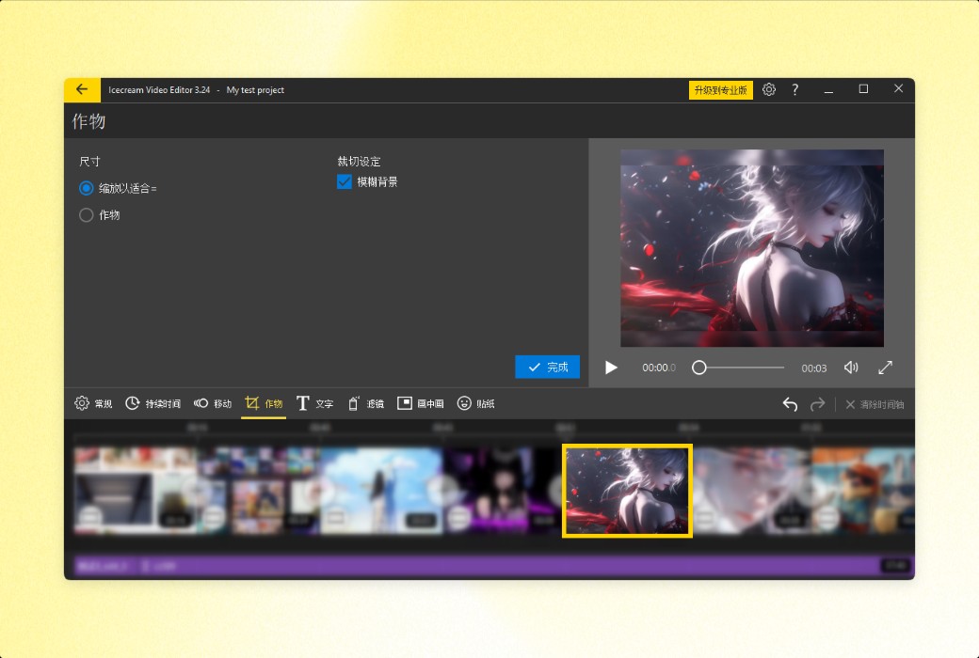The width and height of the screenshot is (979, 658).
Task: Select the 作物 (Crop) radio option
Action: click(x=86, y=214)
